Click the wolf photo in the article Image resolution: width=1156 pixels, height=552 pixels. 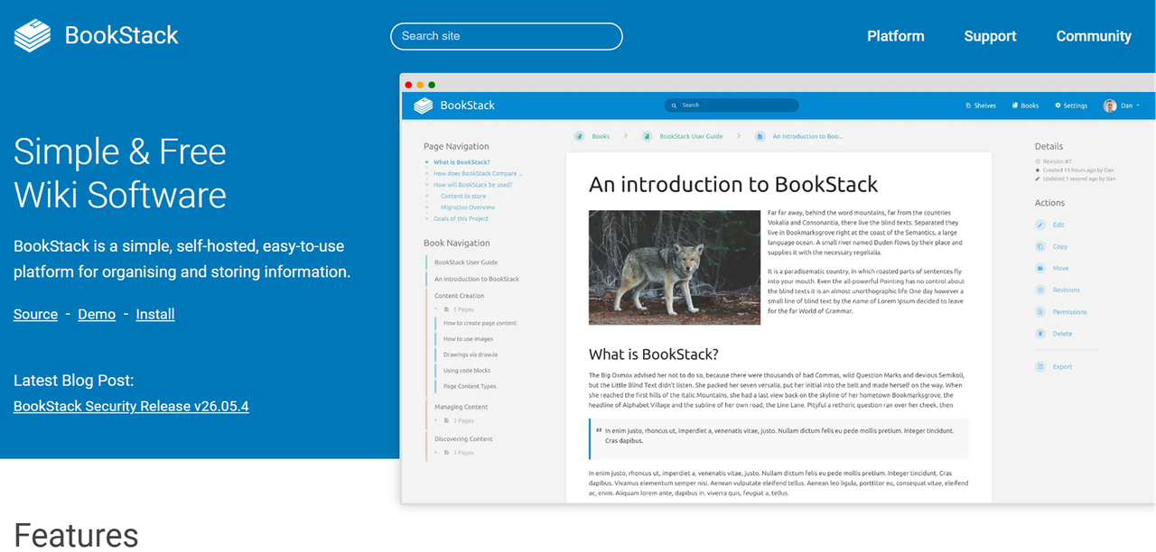(x=675, y=267)
